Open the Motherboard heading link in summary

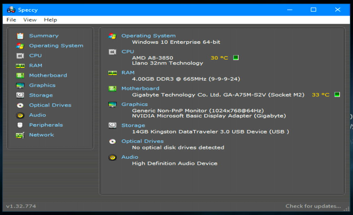(140, 88)
